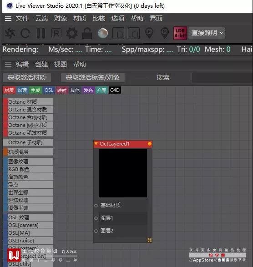Toggle the black C4D filter tab
Image resolution: width=253 pixels, height=267 pixels.
pyautogui.click(x=115, y=90)
